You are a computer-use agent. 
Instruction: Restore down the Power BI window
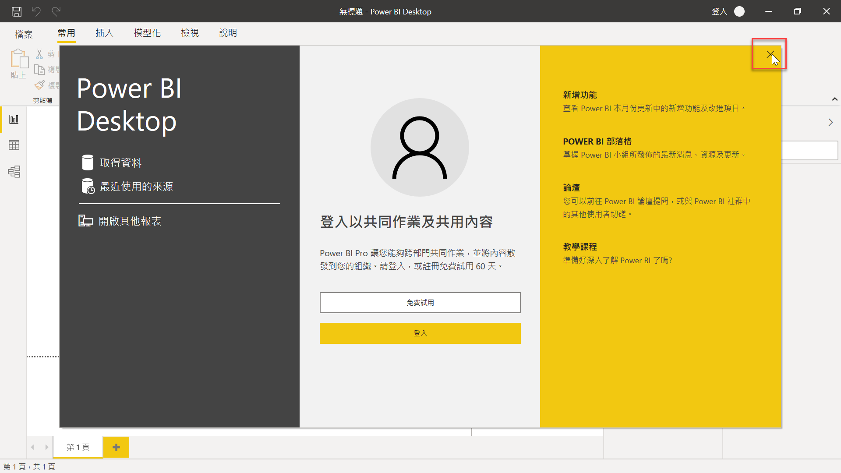(798, 11)
